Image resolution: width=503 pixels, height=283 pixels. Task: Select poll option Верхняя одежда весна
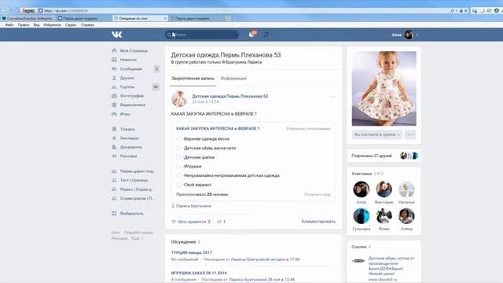coord(178,139)
